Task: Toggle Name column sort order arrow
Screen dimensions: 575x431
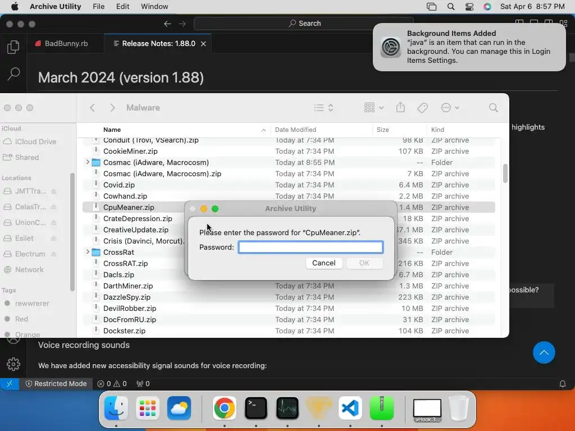Action: 263,130
